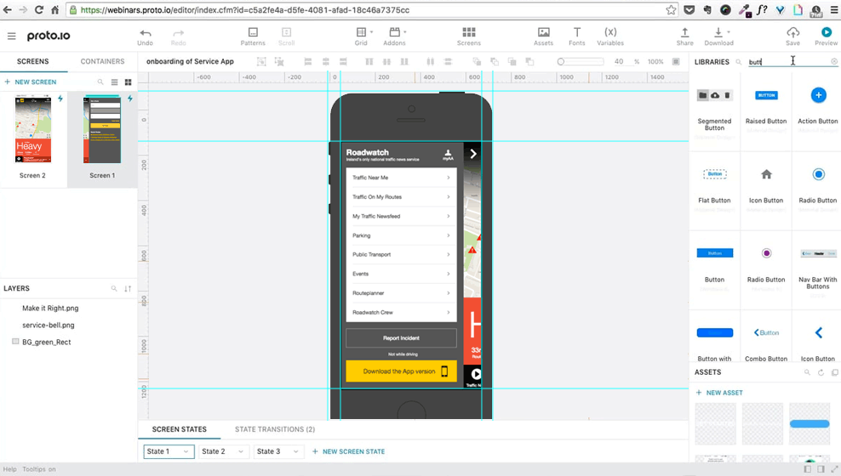Open the State 2 dropdown

tap(223, 451)
